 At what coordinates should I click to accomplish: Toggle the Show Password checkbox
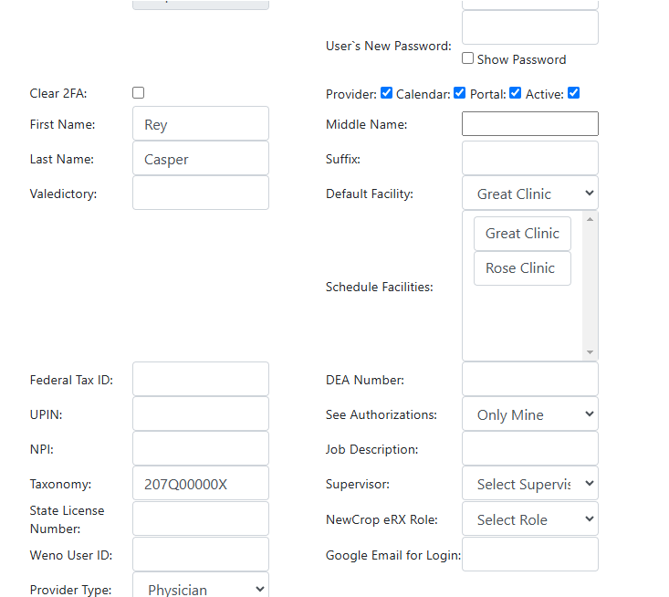point(467,58)
